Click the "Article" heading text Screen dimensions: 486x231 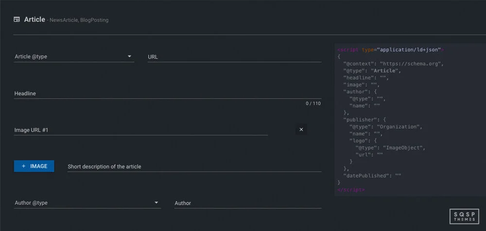[35, 19]
